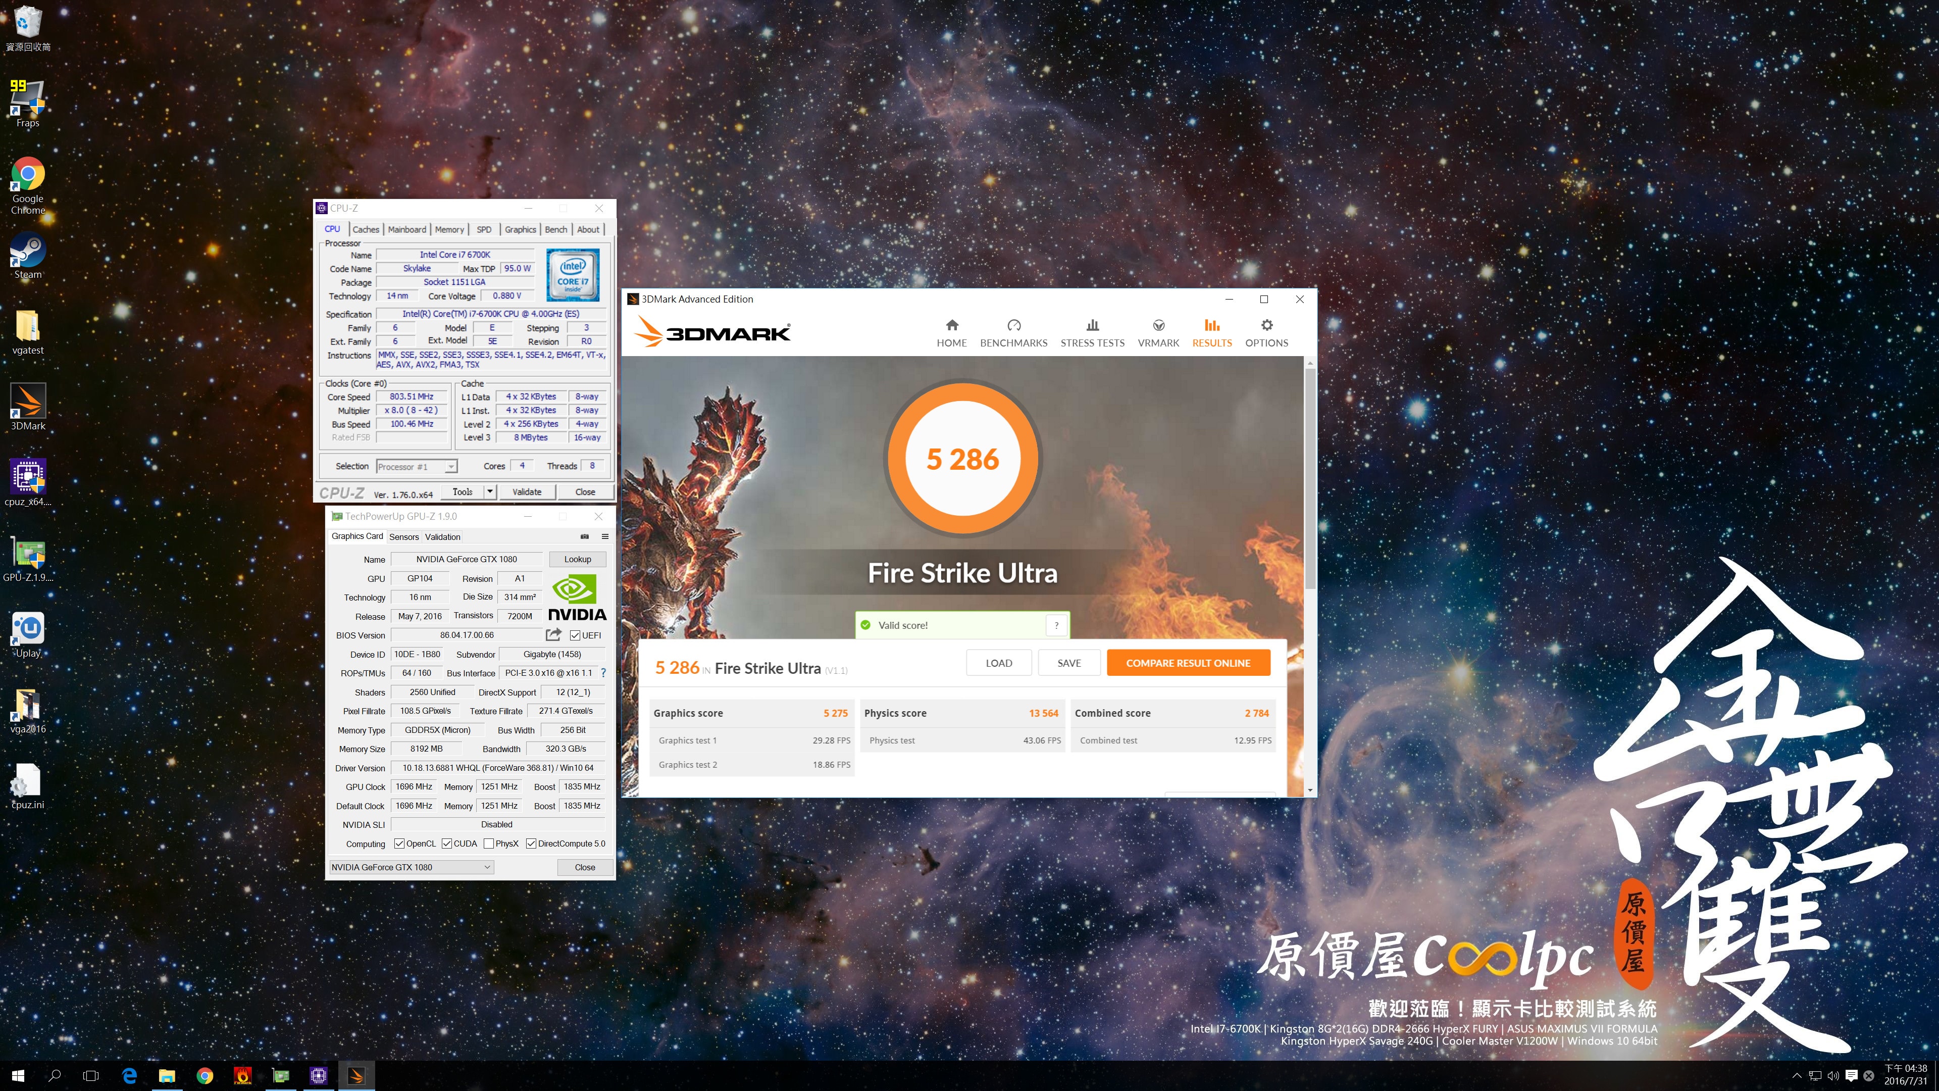The height and width of the screenshot is (1091, 1939).
Task: Toggle the OpenCL checkbox
Action: pyautogui.click(x=400, y=844)
